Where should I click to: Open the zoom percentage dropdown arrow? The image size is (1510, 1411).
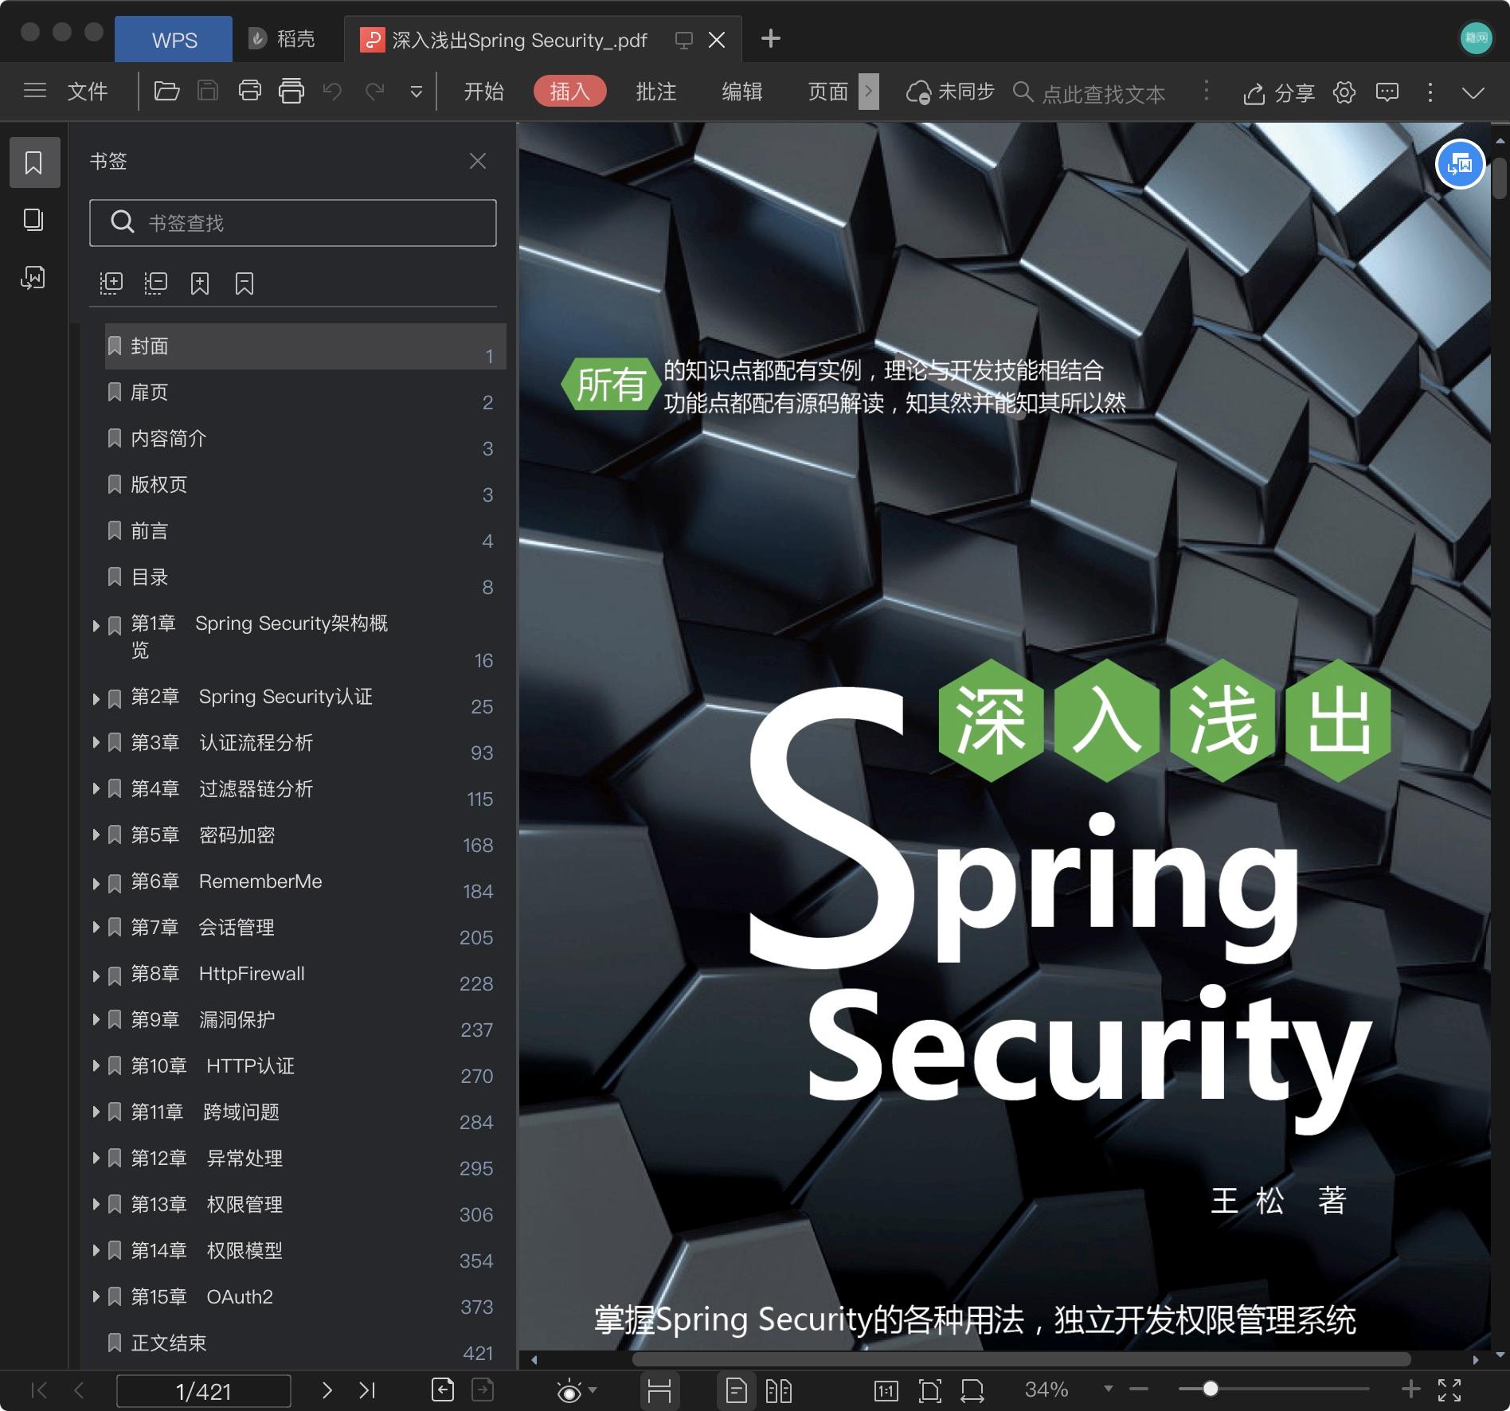pyautogui.click(x=1108, y=1390)
